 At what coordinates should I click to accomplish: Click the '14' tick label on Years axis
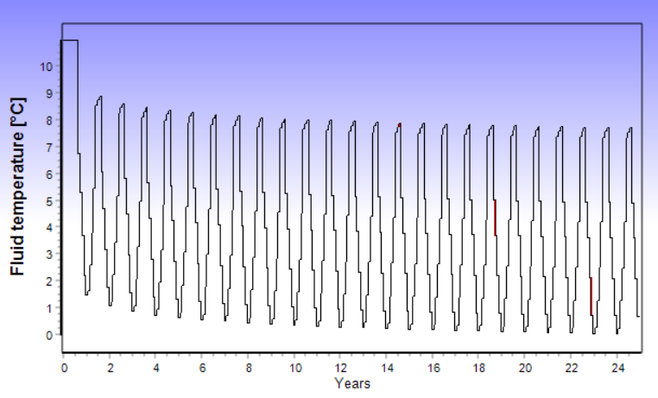387,368
